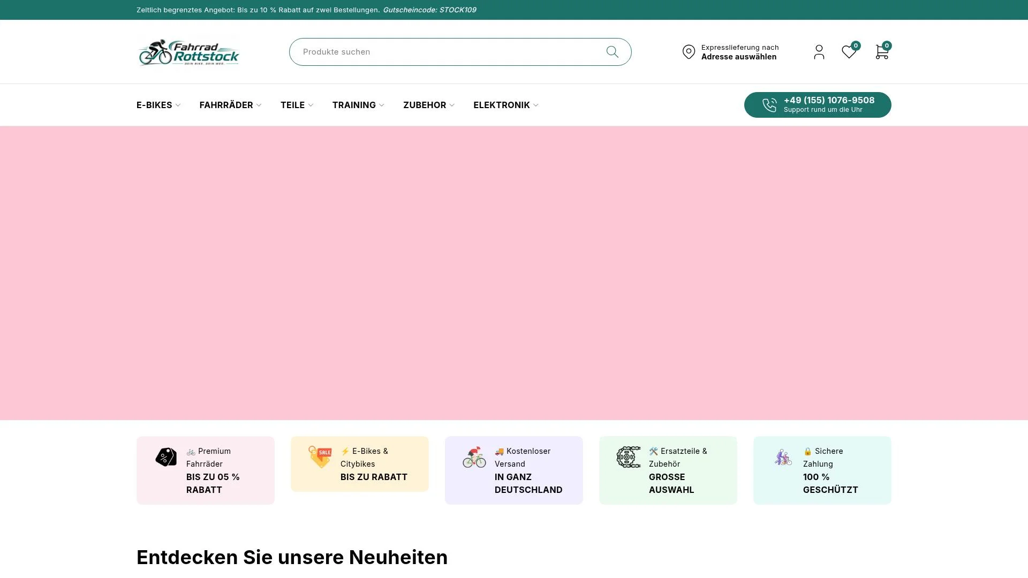Image resolution: width=1028 pixels, height=578 pixels.
Task: Click Gutscheincode: STOCK109 text
Action: [429, 10]
